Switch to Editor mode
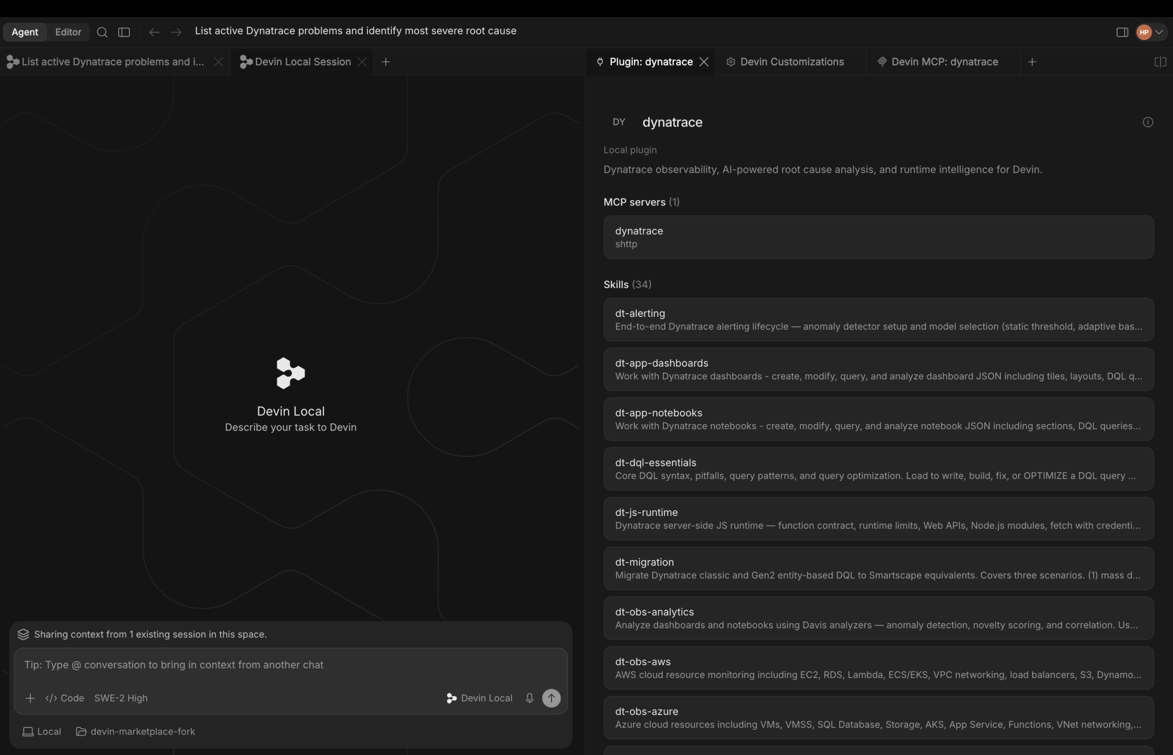The height and width of the screenshot is (755, 1173). click(68, 33)
